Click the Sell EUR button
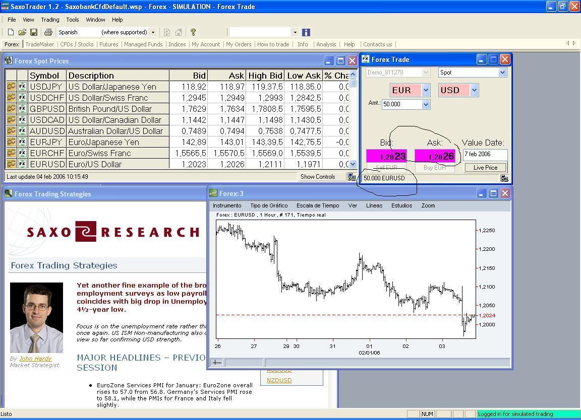The width and height of the screenshot is (581, 420). [x=386, y=168]
